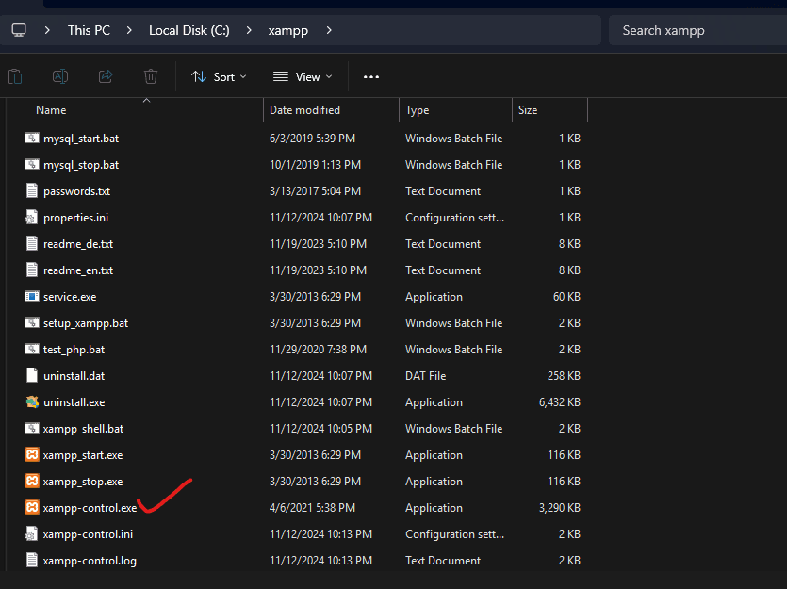Sort by Name column header

tap(51, 110)
